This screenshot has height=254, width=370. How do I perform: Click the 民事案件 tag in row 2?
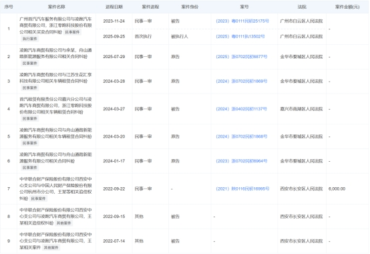pyautogui.click(x=30, y=63)
